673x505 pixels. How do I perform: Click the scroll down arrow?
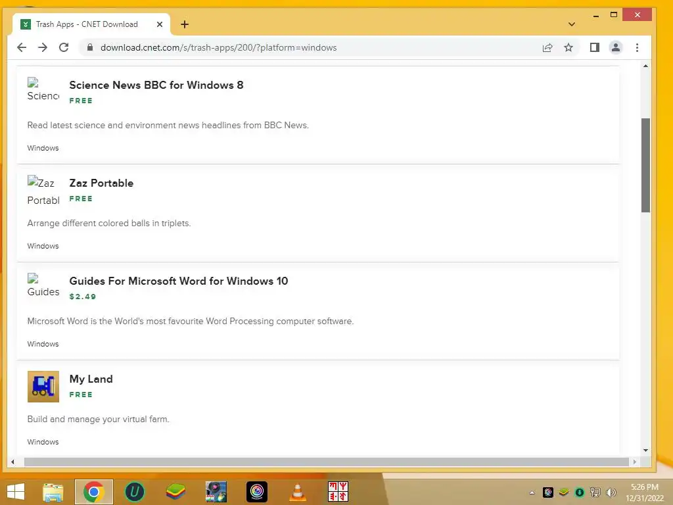(645, 450)
